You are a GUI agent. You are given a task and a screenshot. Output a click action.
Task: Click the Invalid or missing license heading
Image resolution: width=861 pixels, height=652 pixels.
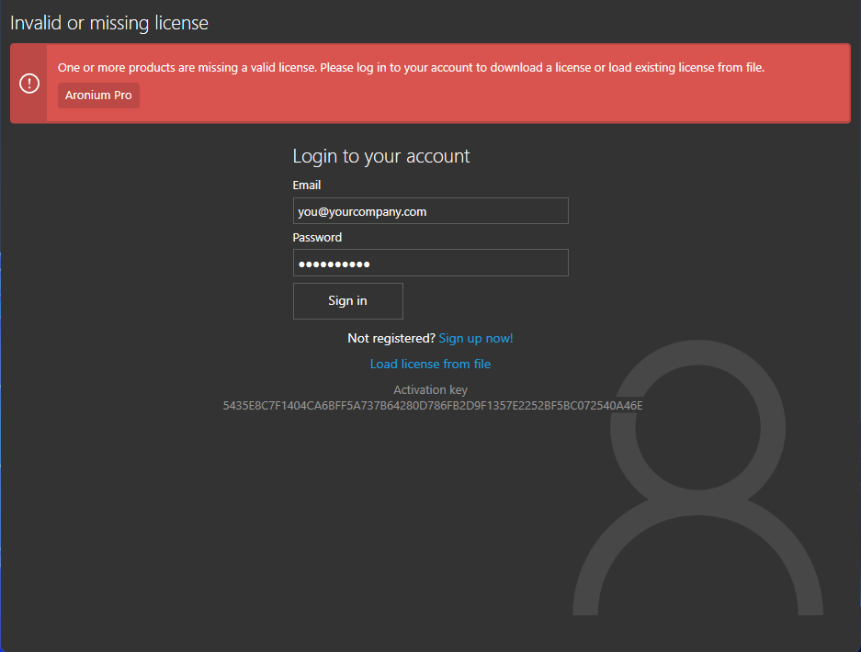[108, 22]
